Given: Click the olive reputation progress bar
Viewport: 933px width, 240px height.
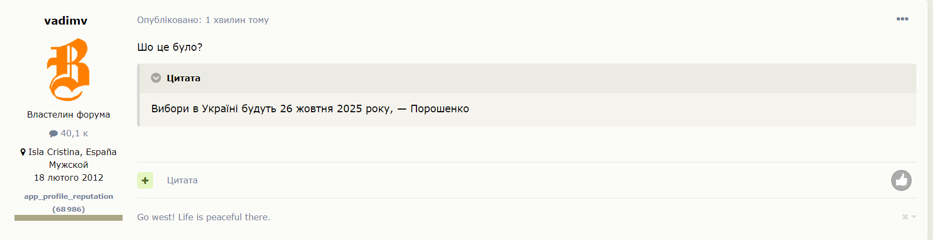Looking at the screenshot, I should (69, 218).
